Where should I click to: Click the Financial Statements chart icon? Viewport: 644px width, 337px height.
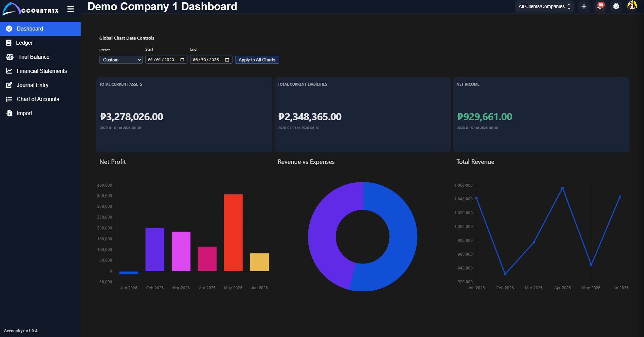(9, 71)
